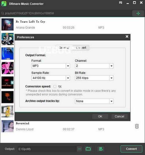
Task: Click Cancel in Preferences
Action: click(x=119, y=116)
